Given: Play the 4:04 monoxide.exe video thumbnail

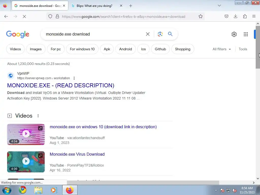Looking at the screenshot, I should 26,134.
